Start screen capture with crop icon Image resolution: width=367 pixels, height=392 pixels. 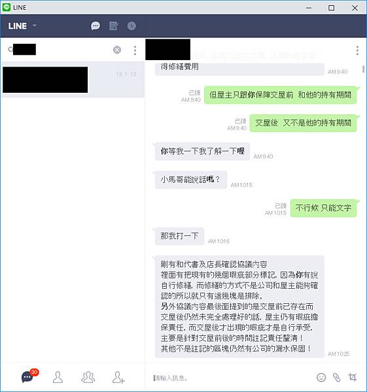click(x=353, y=377)
